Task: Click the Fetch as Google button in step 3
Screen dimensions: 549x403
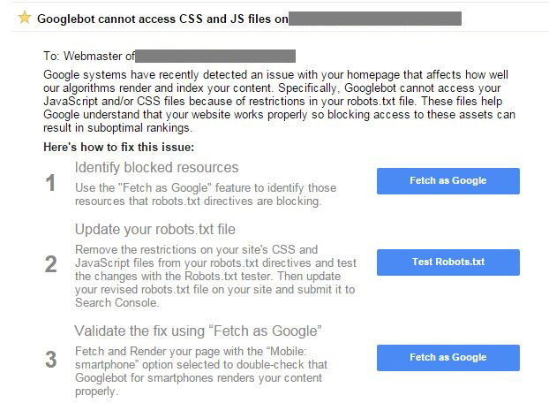Action: pyautogui.click(x=448, y=358)
